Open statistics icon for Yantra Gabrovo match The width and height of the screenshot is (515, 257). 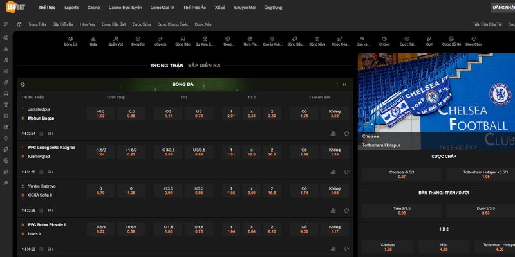tap(333, 211)
